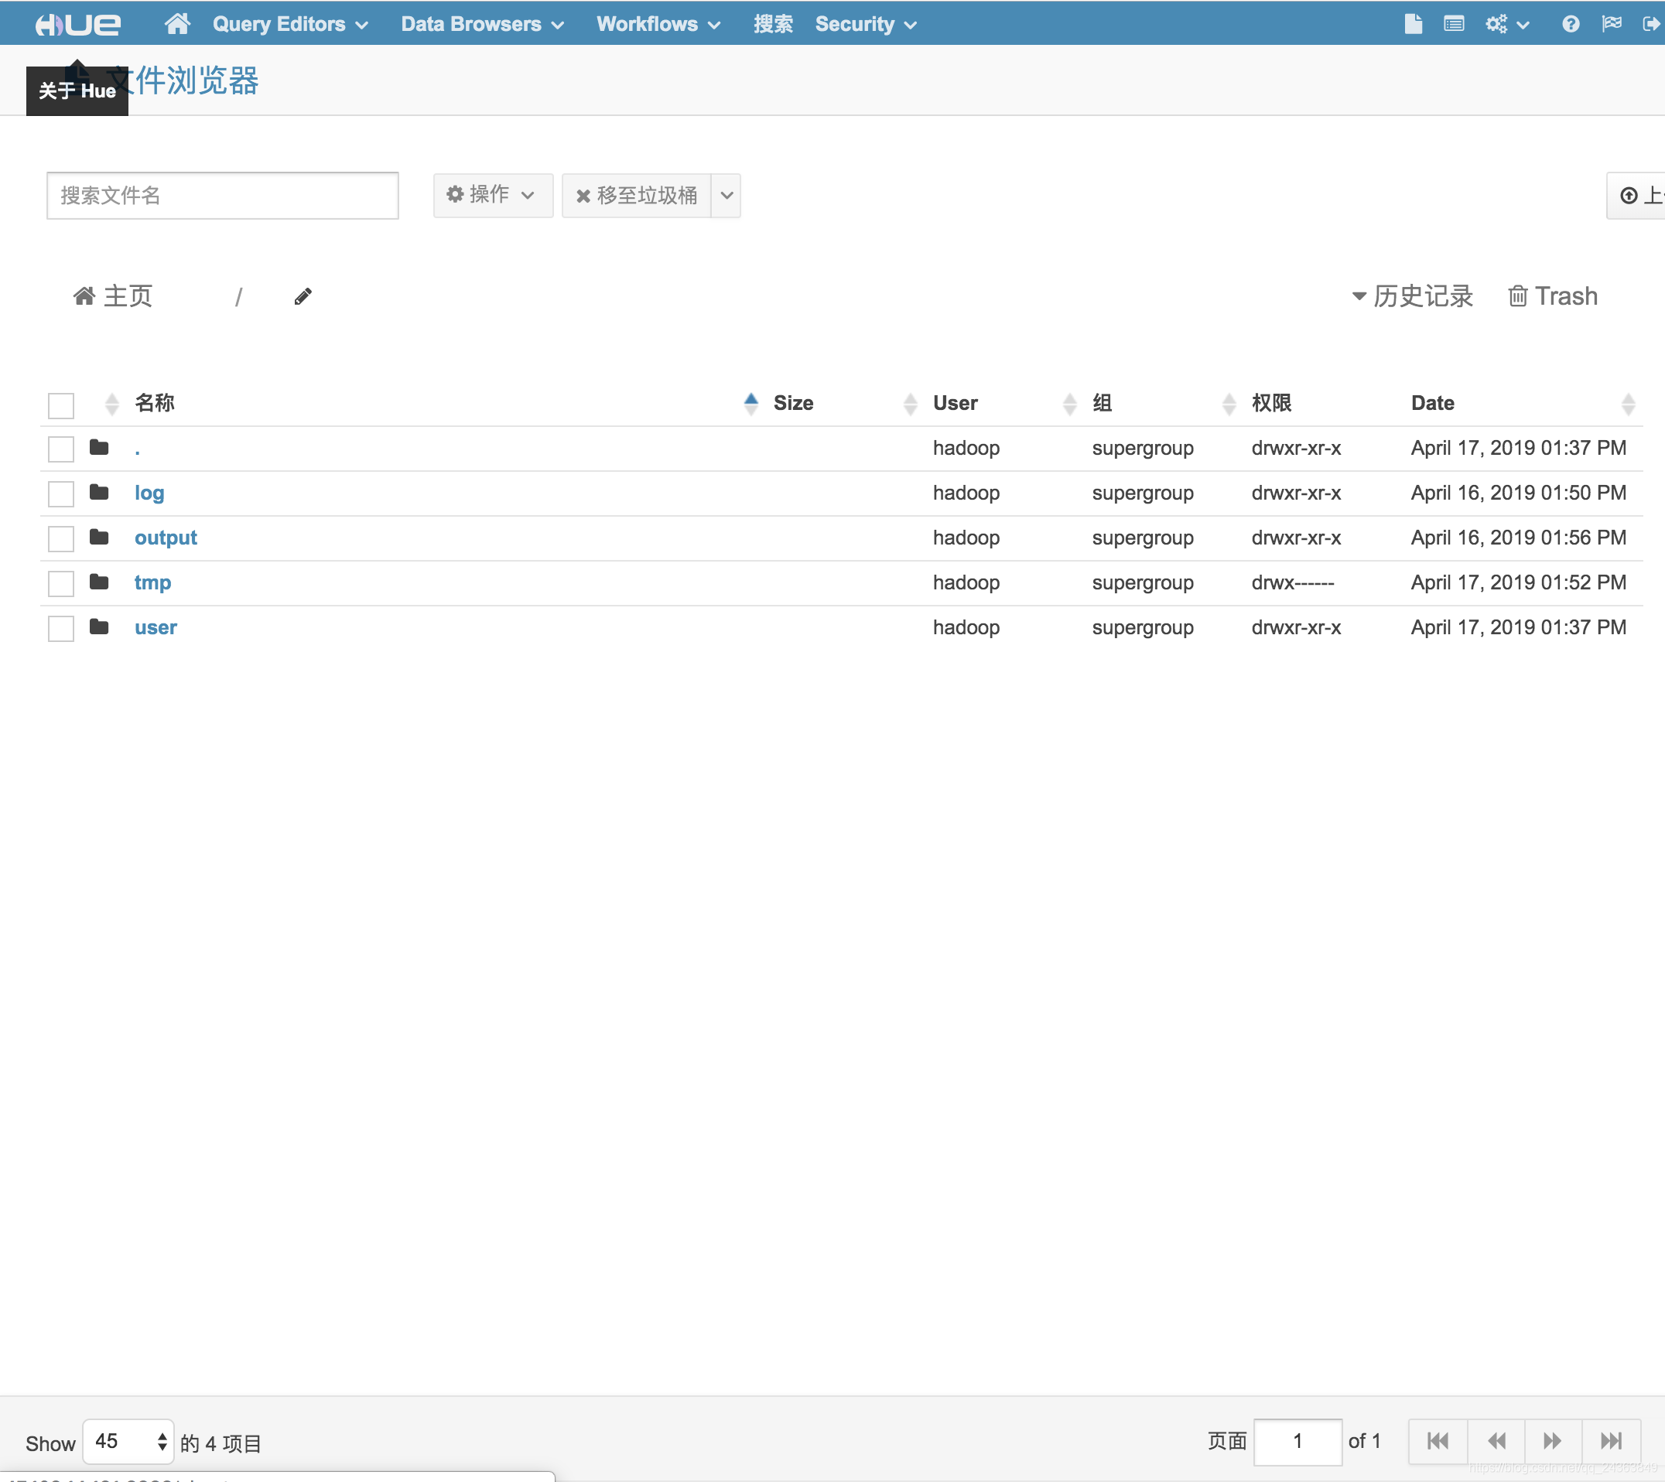This screenshot has height=1482, width=1665.
Task: Open the log folder link
Action: (149, 493)
